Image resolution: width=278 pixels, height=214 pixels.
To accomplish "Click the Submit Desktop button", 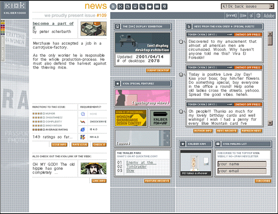I will point(158,70).
